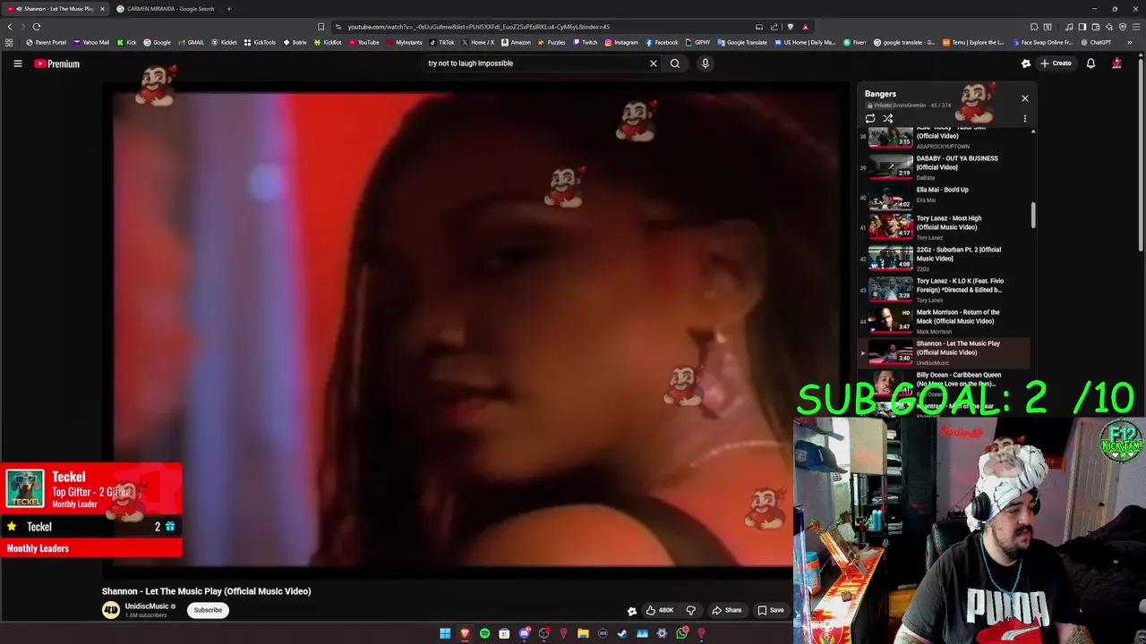This screenshot has height=644, width=1146.
Task: Open the Instagram bookmark
Action: tap(621, 42)
